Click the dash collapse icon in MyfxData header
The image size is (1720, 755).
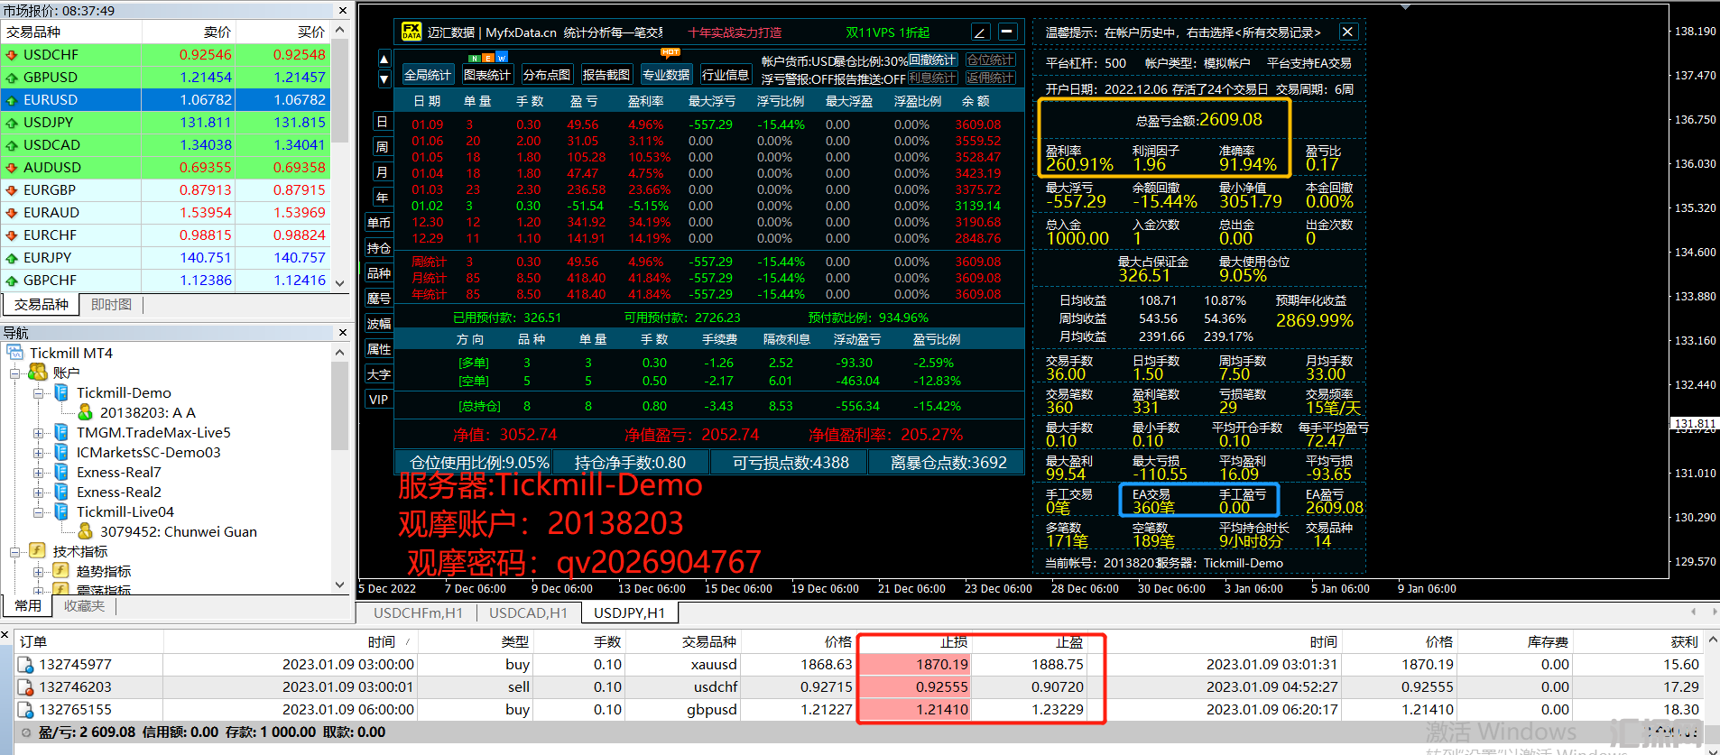[1008, 32]
